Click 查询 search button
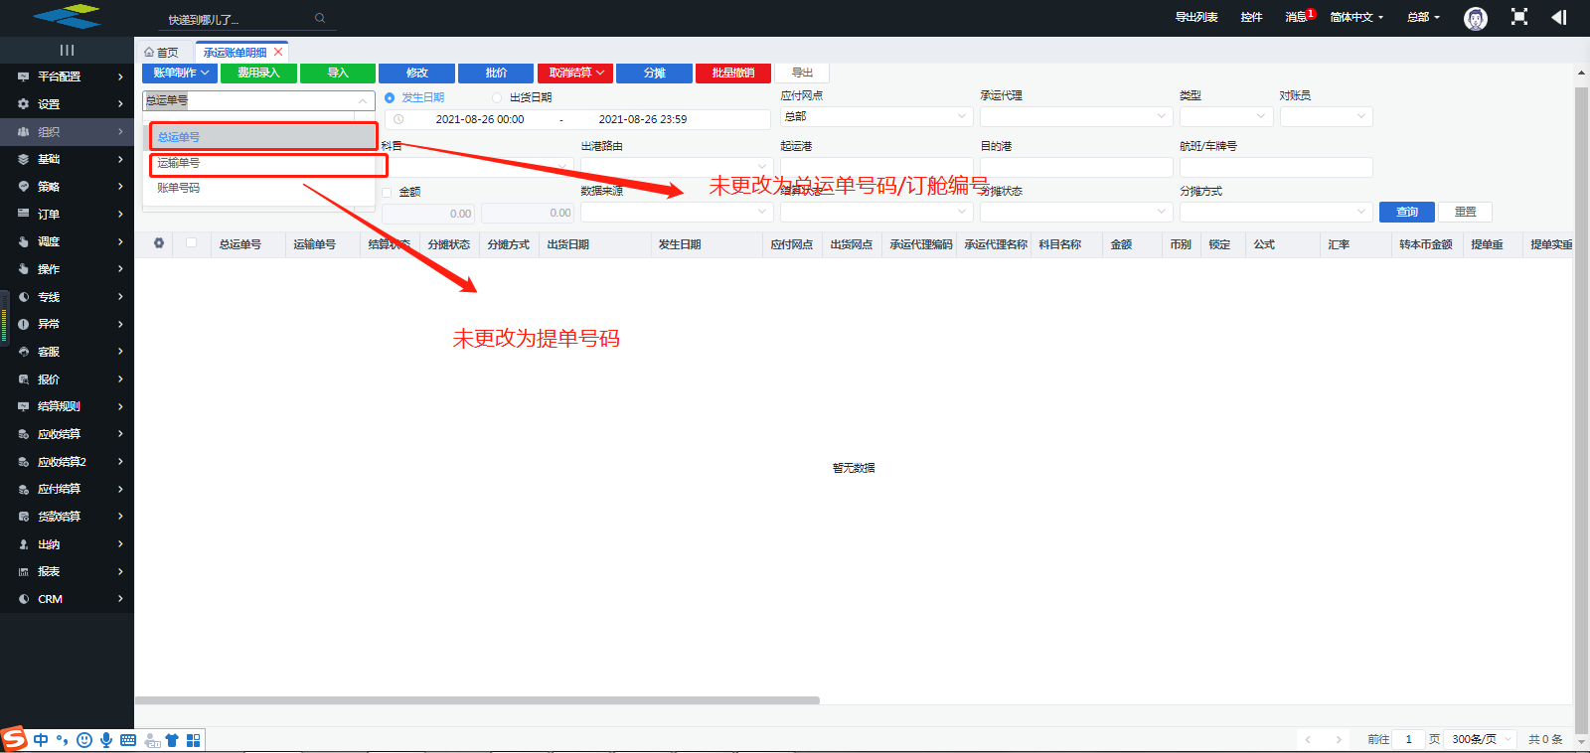 point(1407,212)
